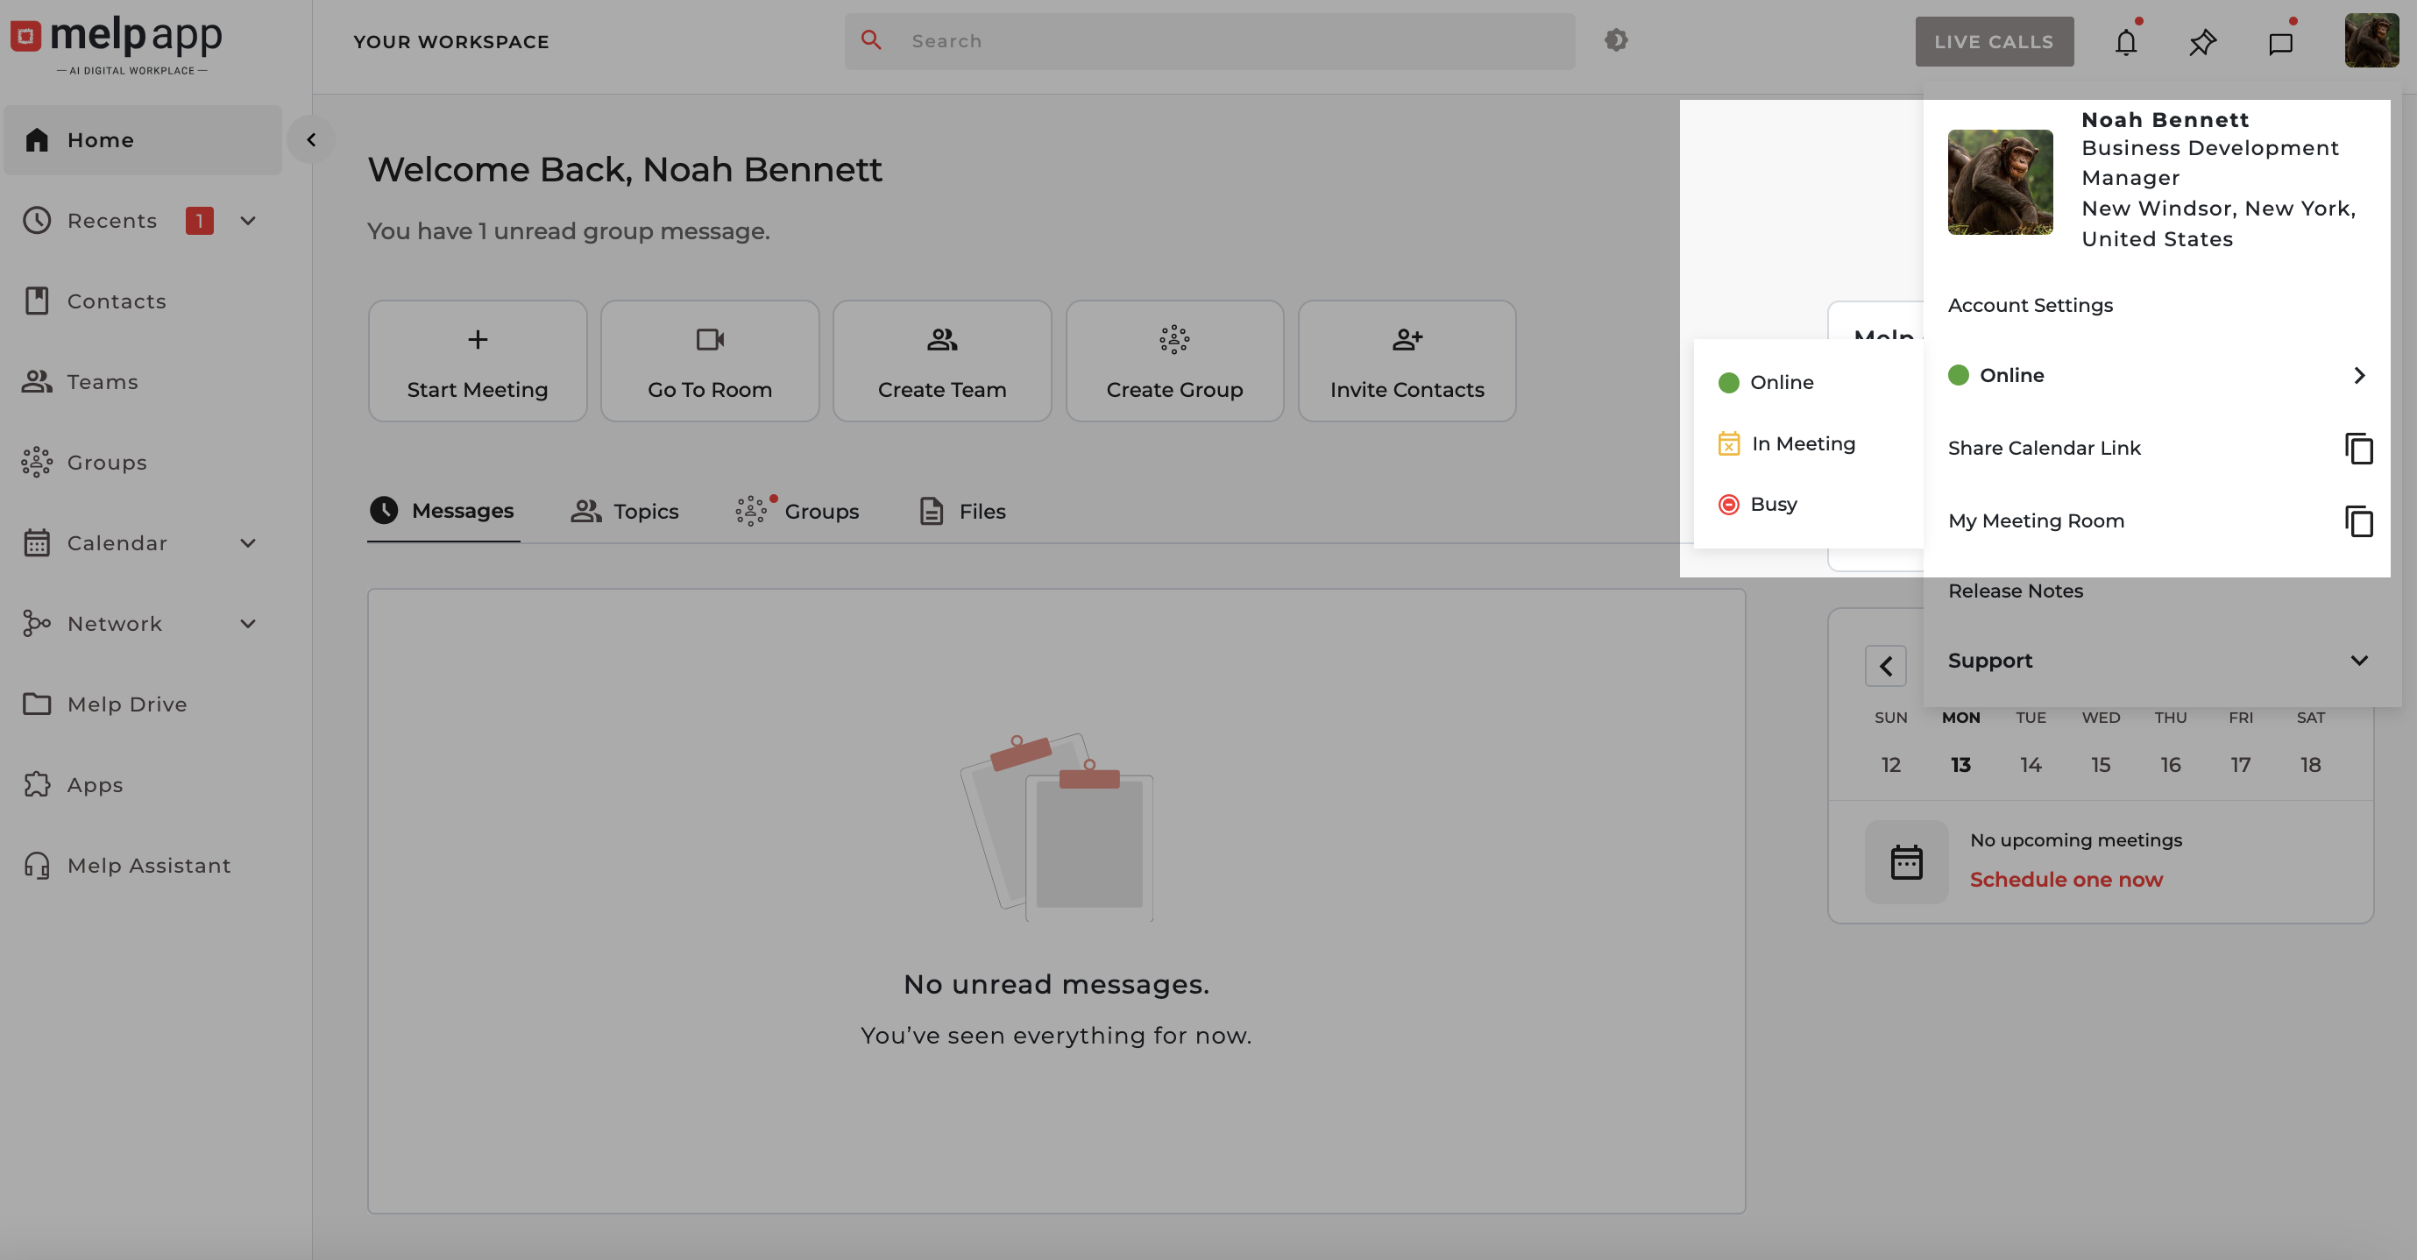This screenshot has width=2417, height=1260.
Task: Go to Home in sidebar
Action: (x=143, y=140)
